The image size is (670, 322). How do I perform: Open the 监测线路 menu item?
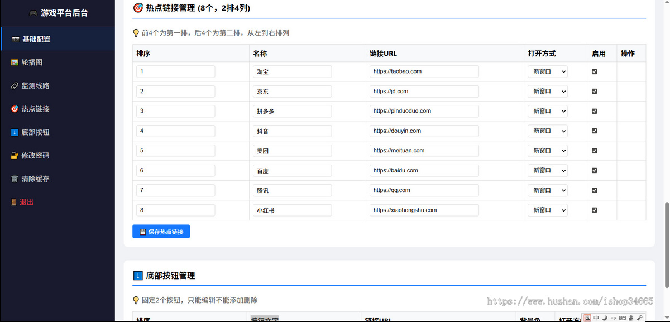click(58, 86)
